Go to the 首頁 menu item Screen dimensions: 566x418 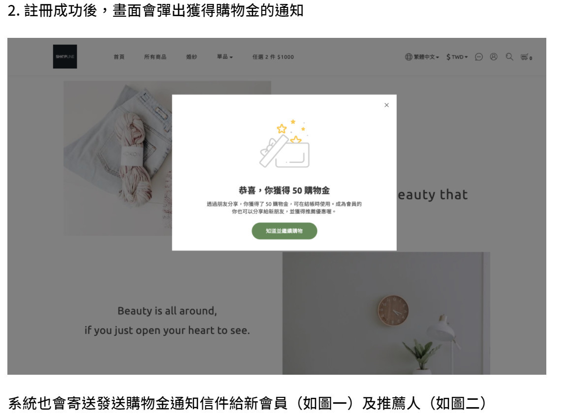pyautogui.click(x=119, y=57)
